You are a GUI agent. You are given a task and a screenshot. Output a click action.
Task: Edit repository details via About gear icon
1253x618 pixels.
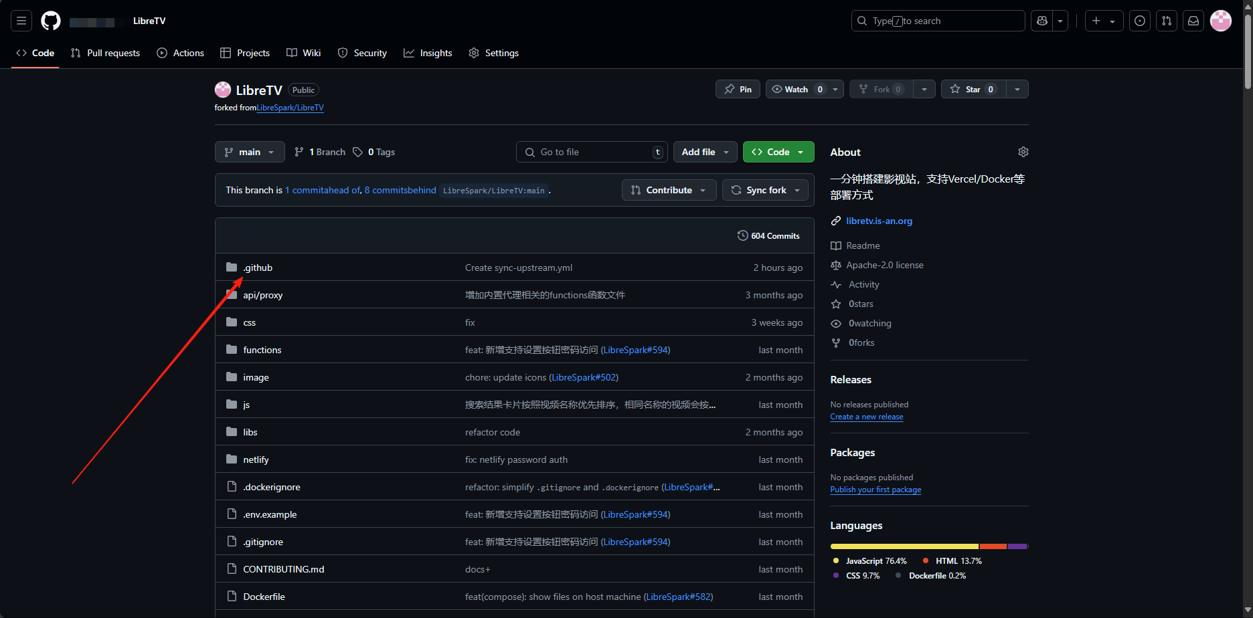(1023, 152)
